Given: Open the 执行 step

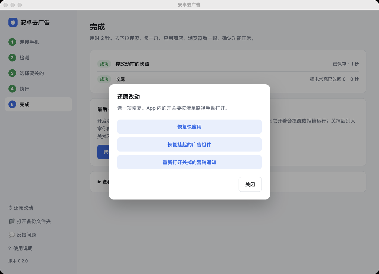Looking at the screenshot, I should (38, 89).
